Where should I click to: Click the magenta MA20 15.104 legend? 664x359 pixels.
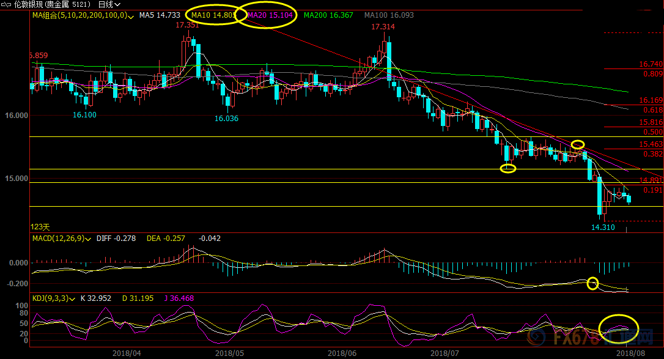click(270, 15)
